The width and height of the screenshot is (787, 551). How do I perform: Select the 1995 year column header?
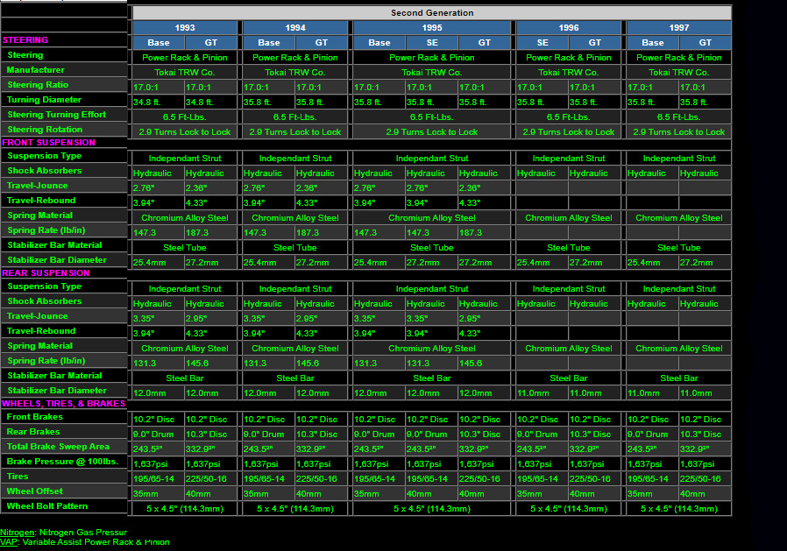point(432,28)
